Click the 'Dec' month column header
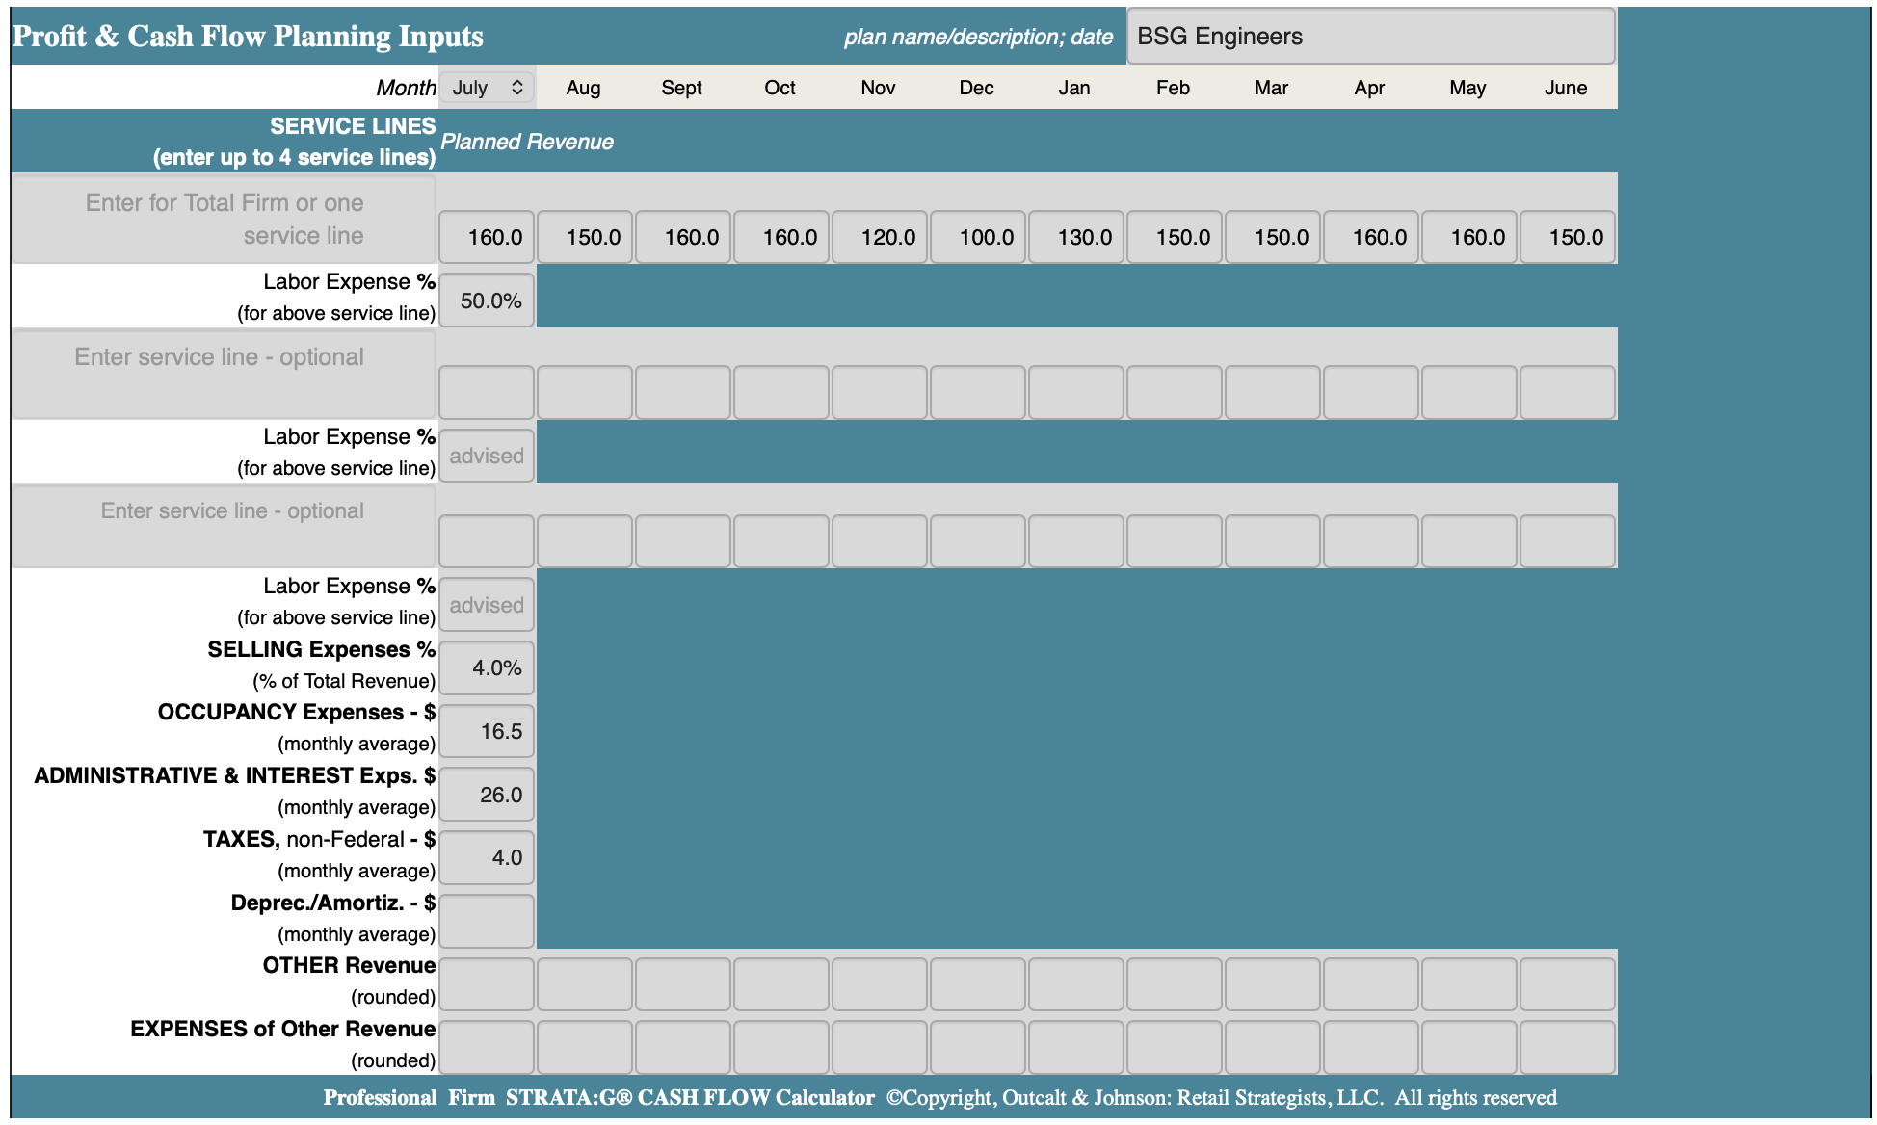 (x=976, y=88)
